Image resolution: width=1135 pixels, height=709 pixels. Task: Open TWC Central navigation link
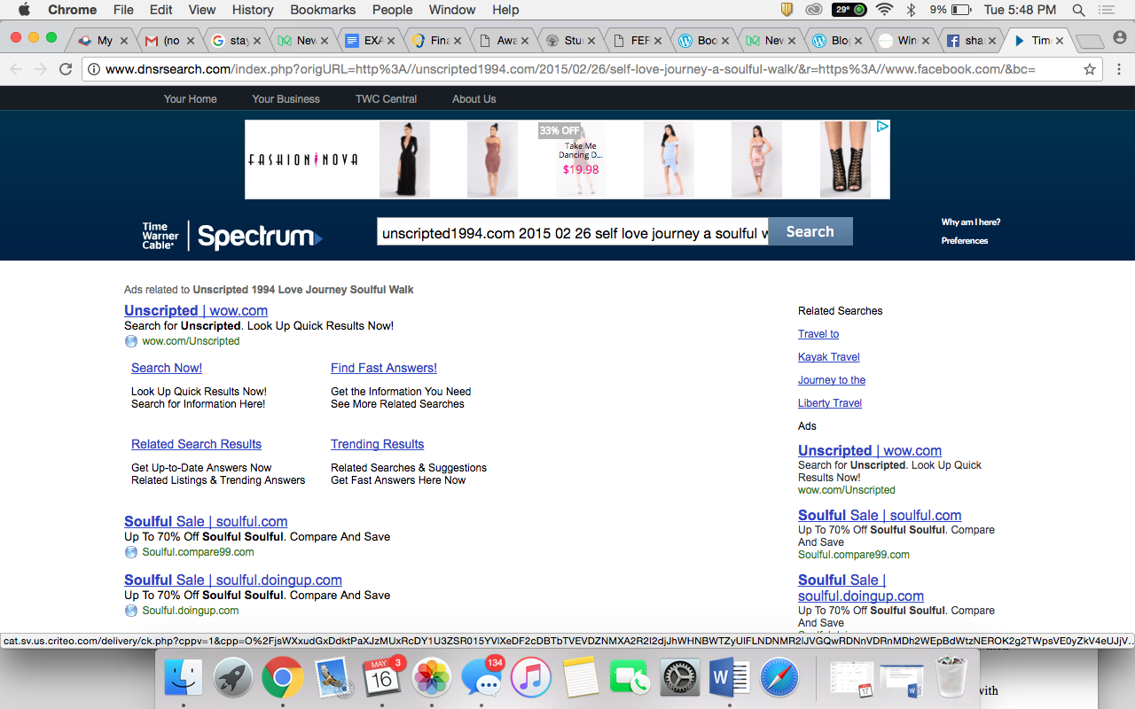387,99
